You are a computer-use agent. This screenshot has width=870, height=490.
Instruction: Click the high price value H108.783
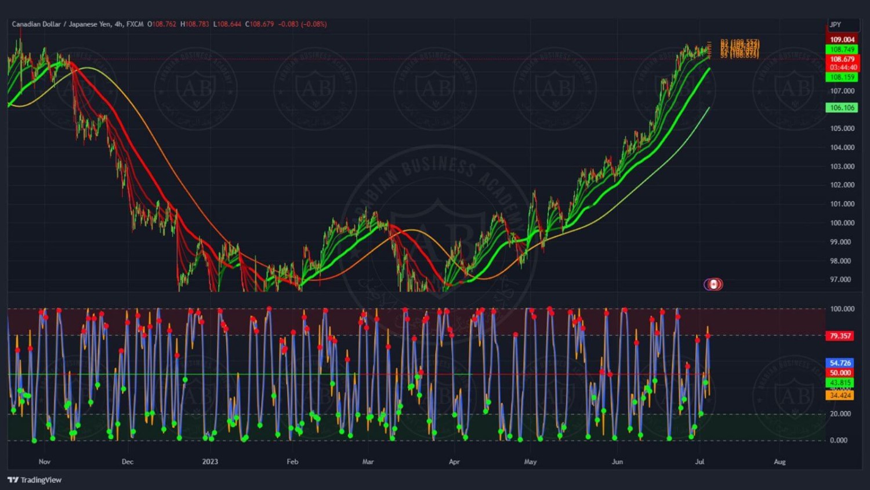(195, 24)
